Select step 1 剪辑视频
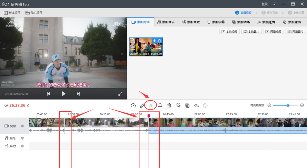307x168 pixels. pyautogui.click(x=243, y=13)
